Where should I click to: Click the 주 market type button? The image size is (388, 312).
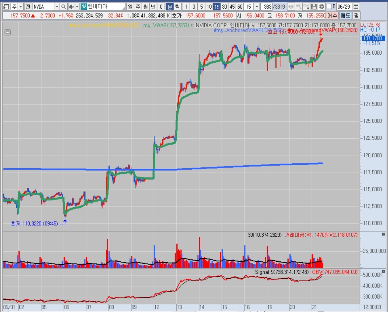pyautogui.click(x=14, y=6)
